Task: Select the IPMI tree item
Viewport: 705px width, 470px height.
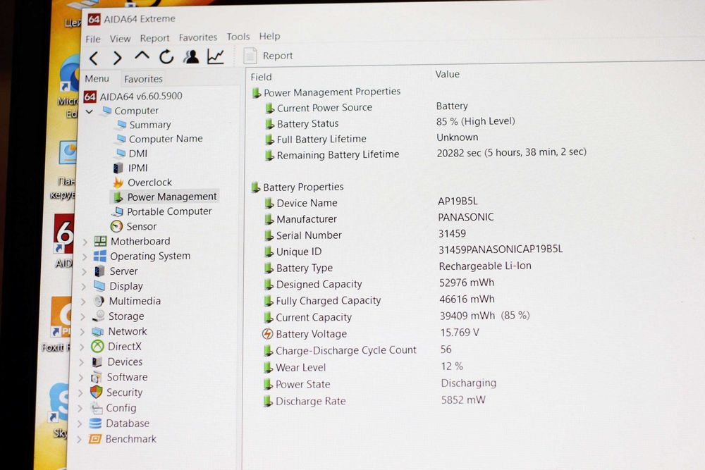Action: tap(130, 168)
